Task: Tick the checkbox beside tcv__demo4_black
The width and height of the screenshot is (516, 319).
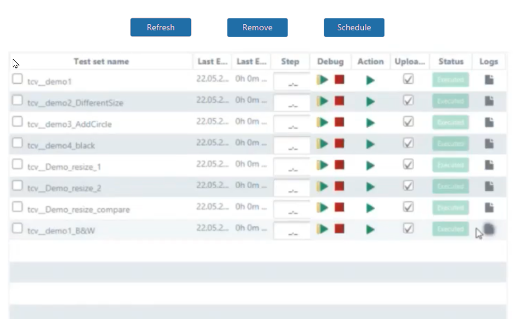Action: tap(18, 143)
